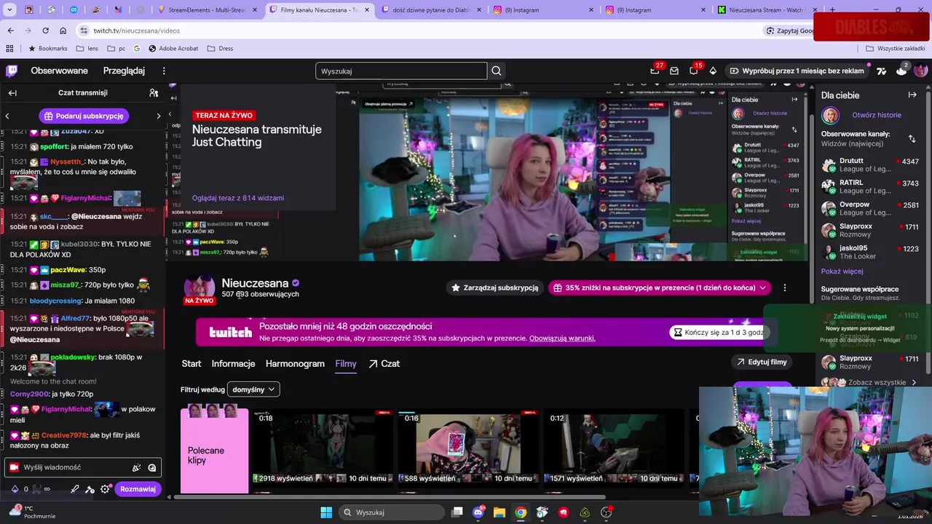932x524 pixels.
Task: Click the Bits diamond icon in the top bar
Action: coord(713,71)
